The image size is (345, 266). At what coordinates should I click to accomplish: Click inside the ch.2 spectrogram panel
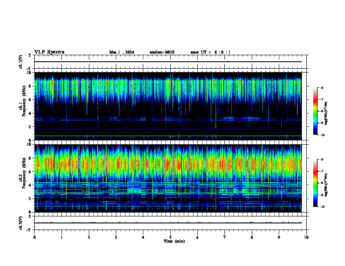(x=168, y=178)
